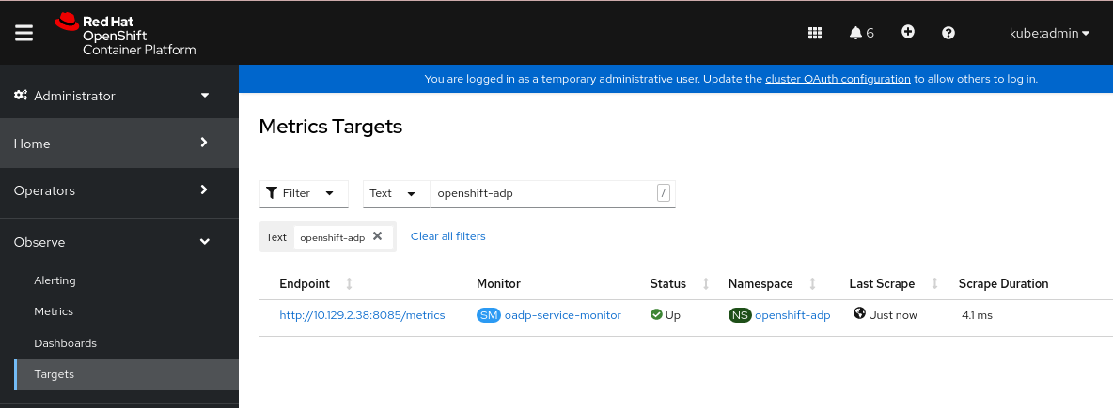View notifications via the bell icon

860,33
